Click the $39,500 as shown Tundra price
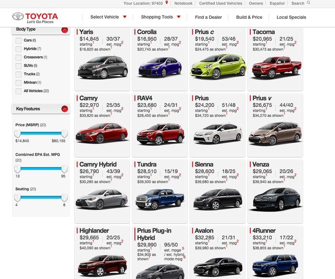 tap(153, 182)
